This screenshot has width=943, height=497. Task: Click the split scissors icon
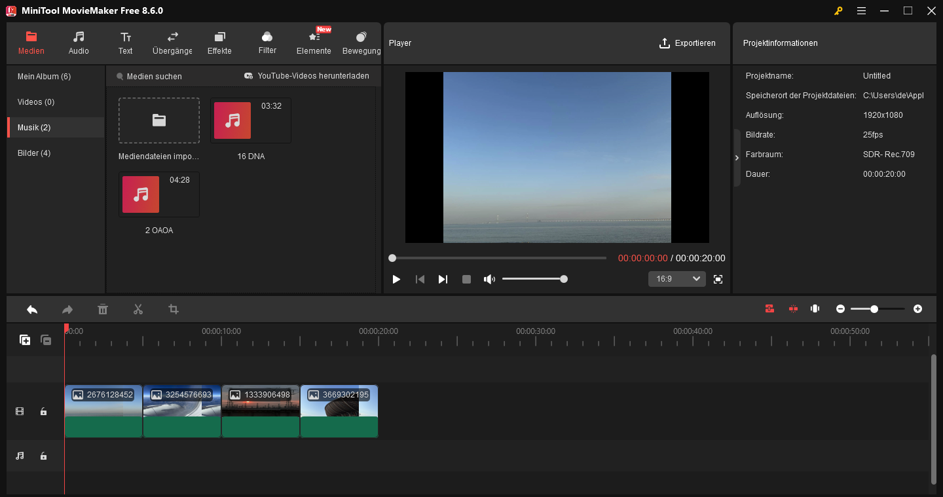[x=138, y=309]
